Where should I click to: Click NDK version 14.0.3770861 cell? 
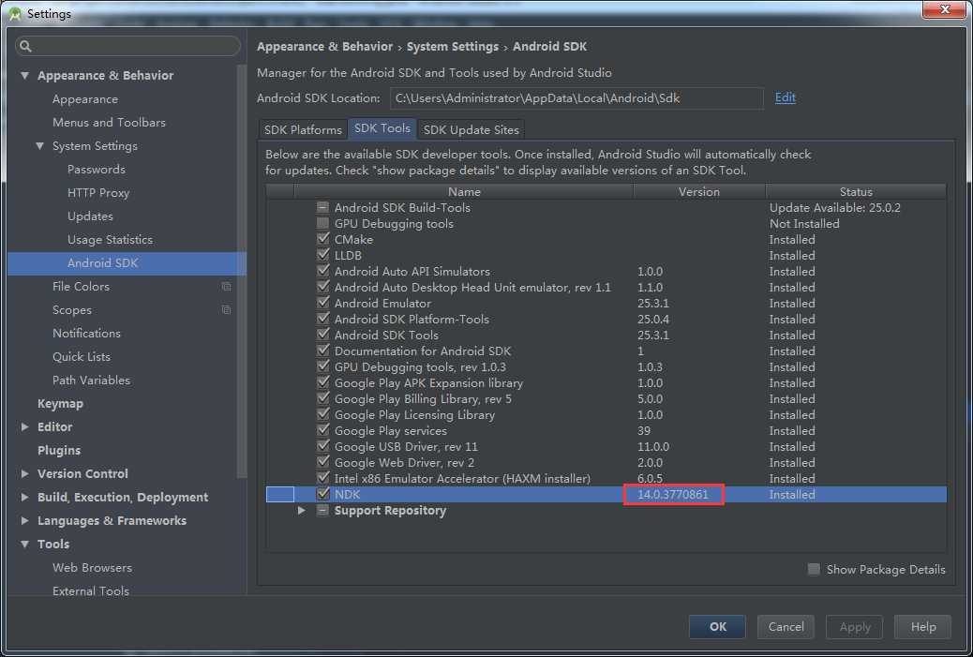coord(673,495)
